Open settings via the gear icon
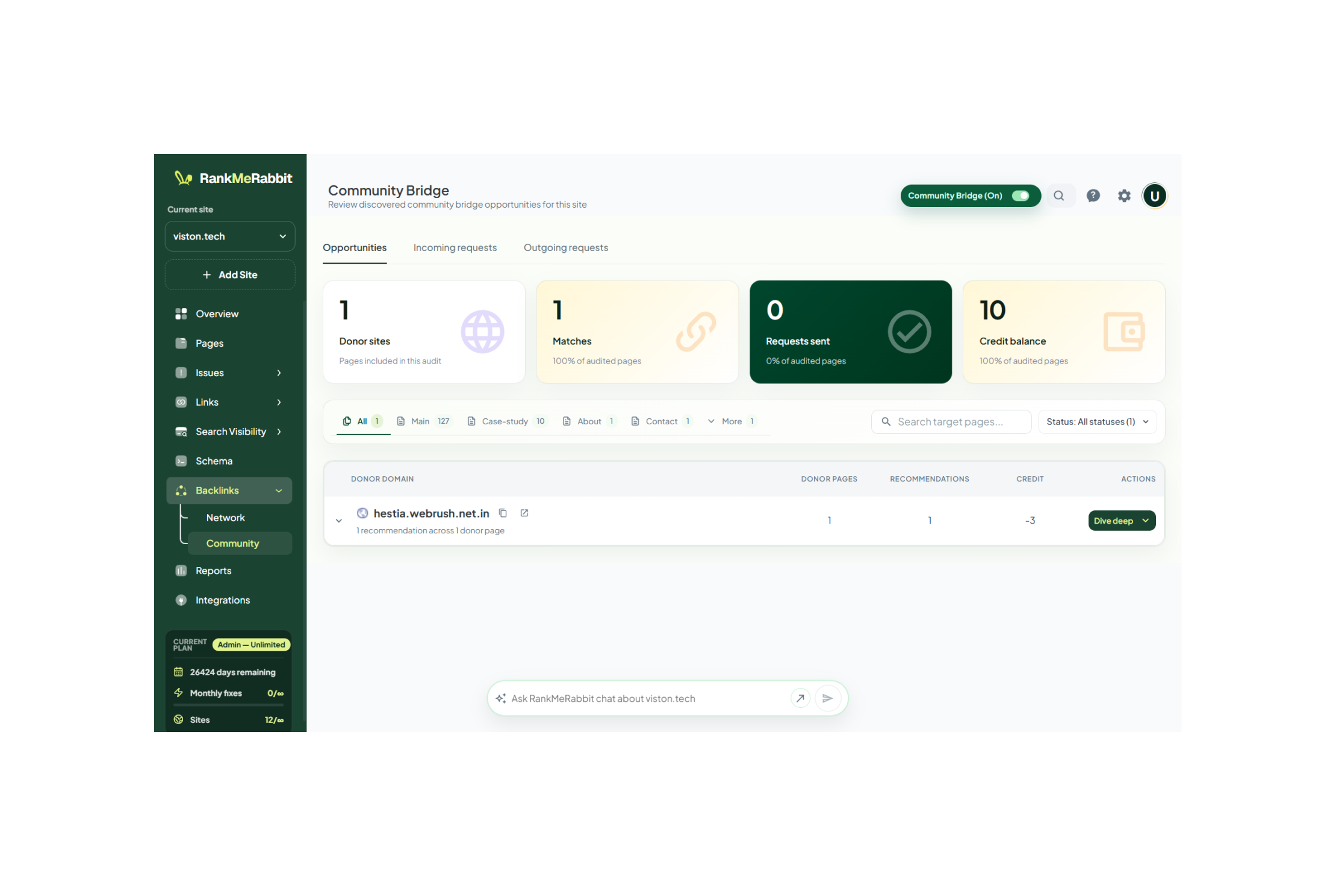This screenshot has width=1336, height=886. point(1124,196)
